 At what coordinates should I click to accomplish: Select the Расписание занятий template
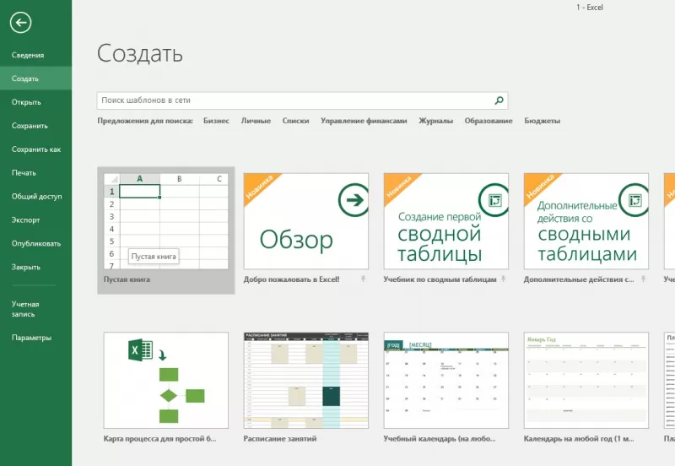(x=305, y=380)
